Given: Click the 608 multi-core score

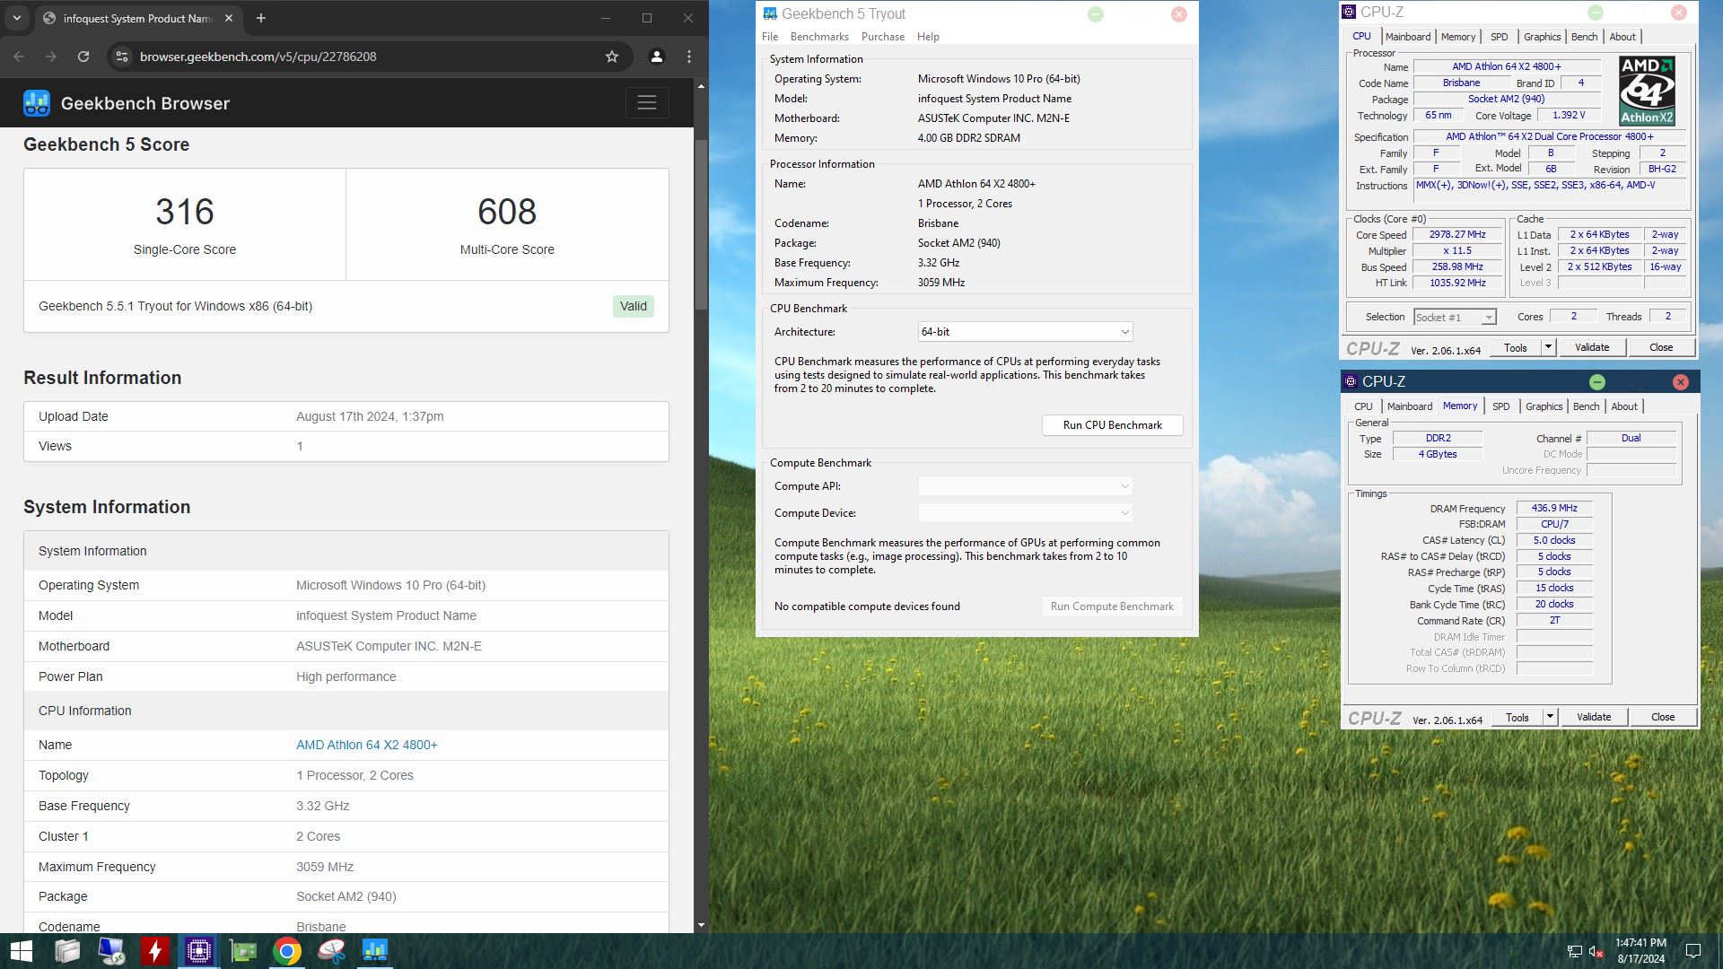Looking at the screenshot, I should (507, 212).
